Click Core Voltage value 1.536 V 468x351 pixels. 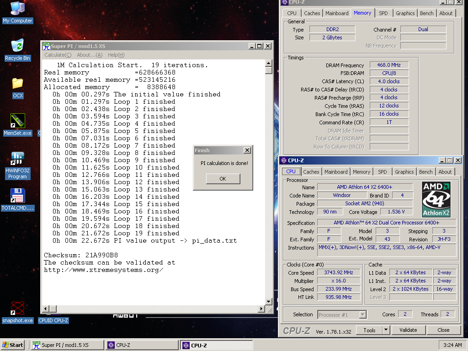(396, 212)
